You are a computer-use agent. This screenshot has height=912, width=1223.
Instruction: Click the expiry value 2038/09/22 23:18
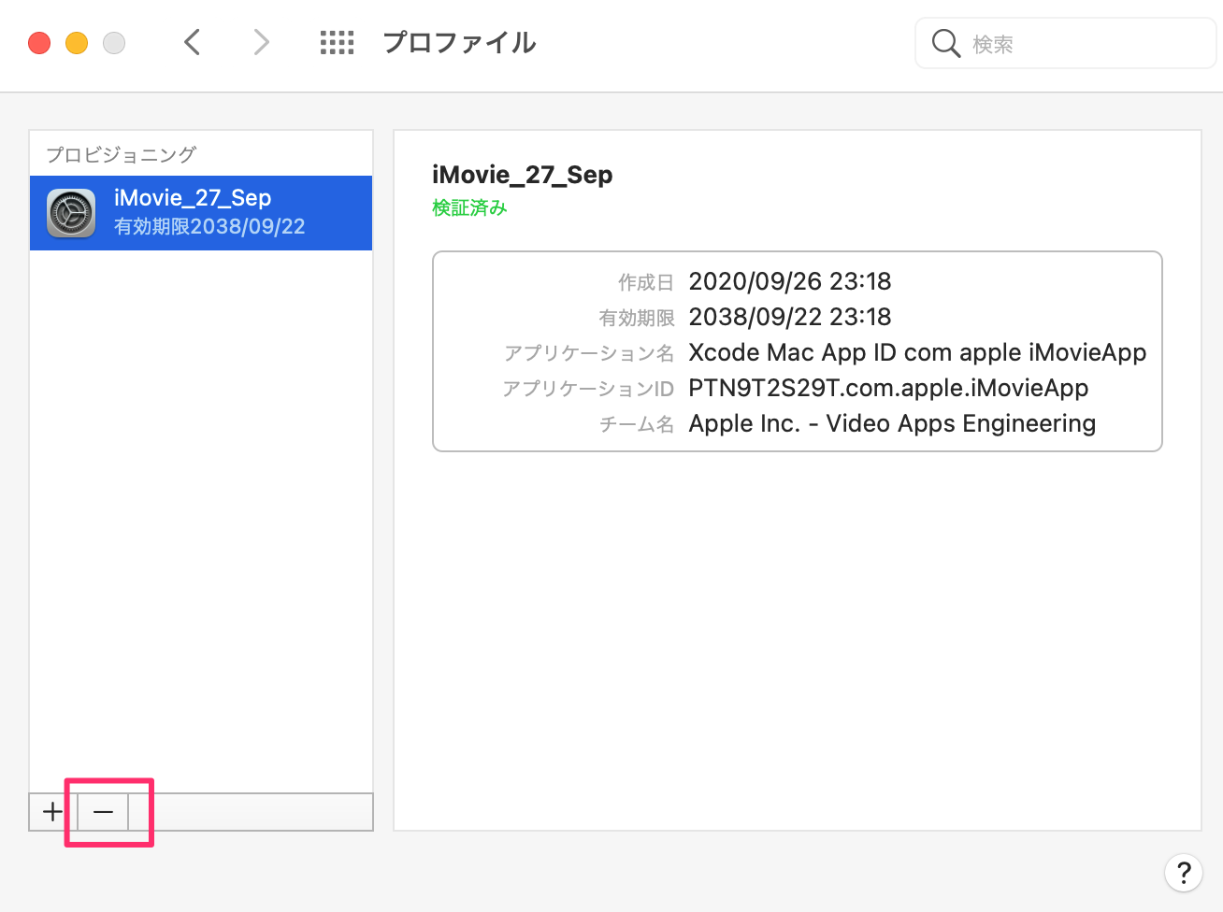[x=790, y=317]
